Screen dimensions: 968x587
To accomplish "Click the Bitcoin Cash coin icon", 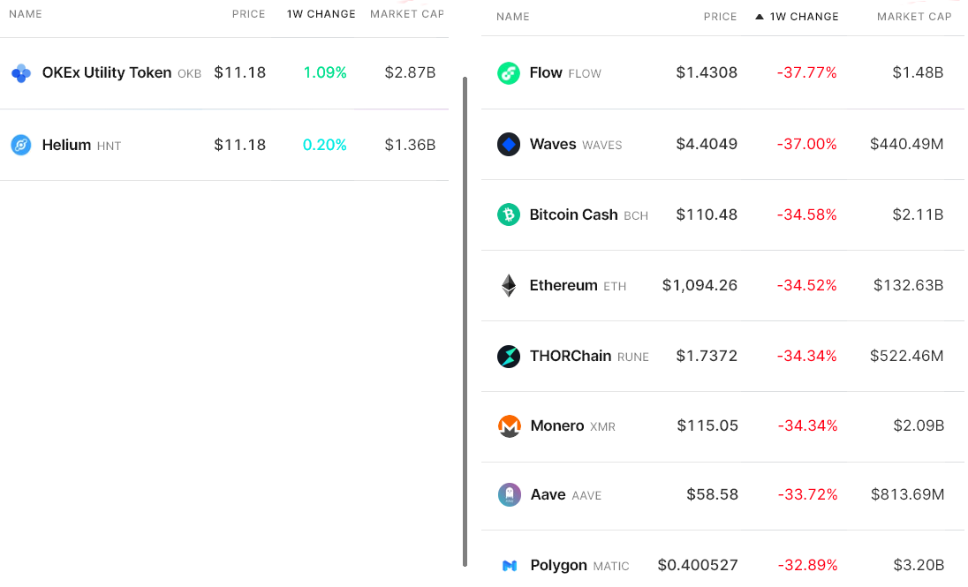I will 509,214.
